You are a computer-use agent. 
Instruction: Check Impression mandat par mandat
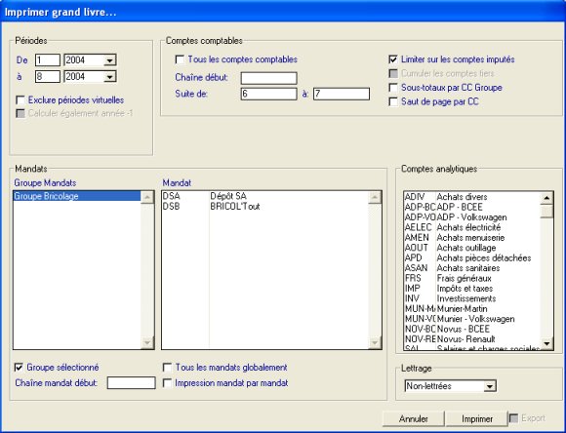click(x=167, y=383)
